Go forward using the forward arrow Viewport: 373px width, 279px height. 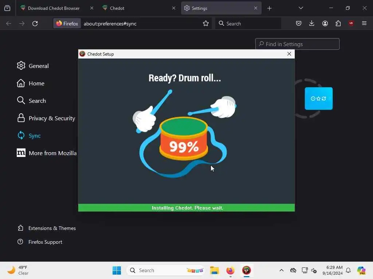click(22, 24)
